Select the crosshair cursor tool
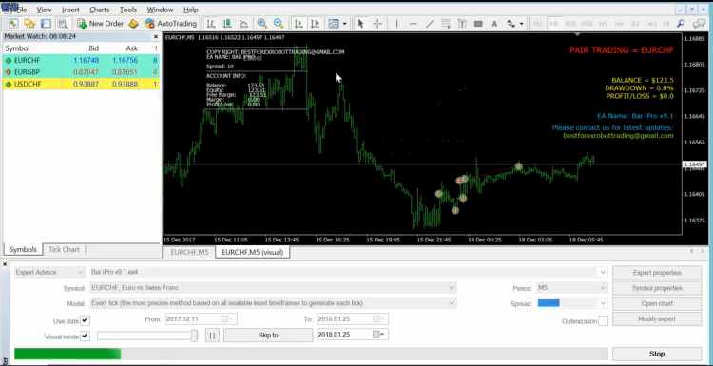Image resolution: width=713 pixels, height=366 pixels. 377,23
